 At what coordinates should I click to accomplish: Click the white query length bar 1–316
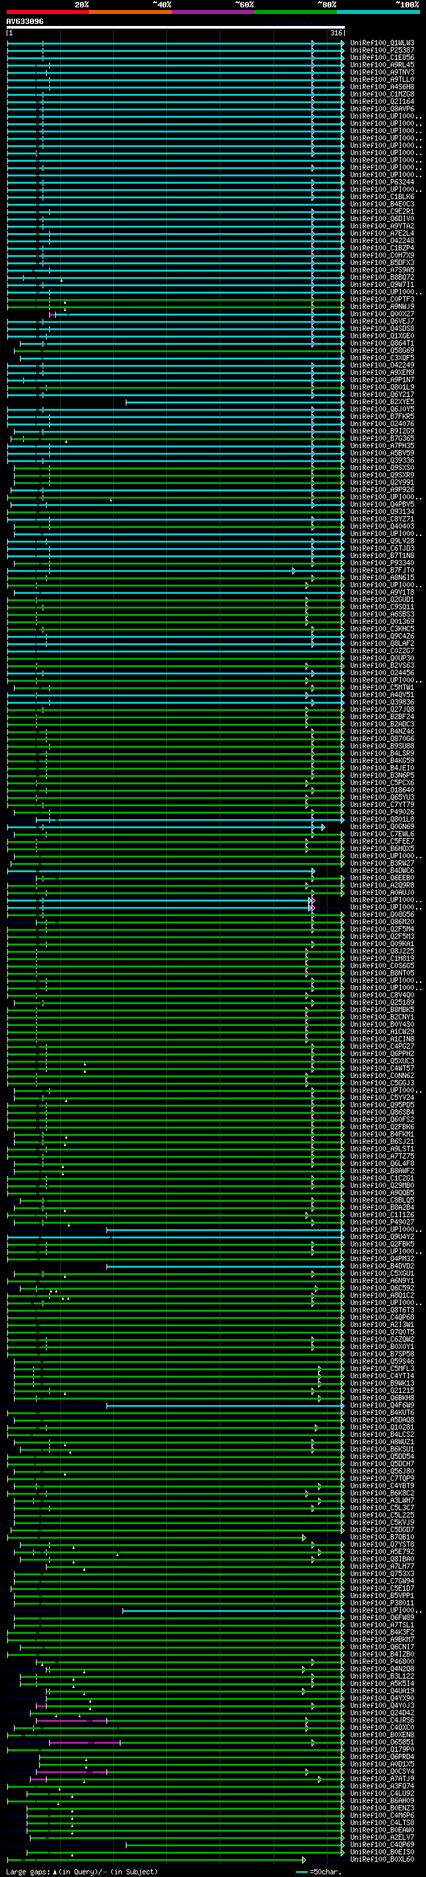176,28
